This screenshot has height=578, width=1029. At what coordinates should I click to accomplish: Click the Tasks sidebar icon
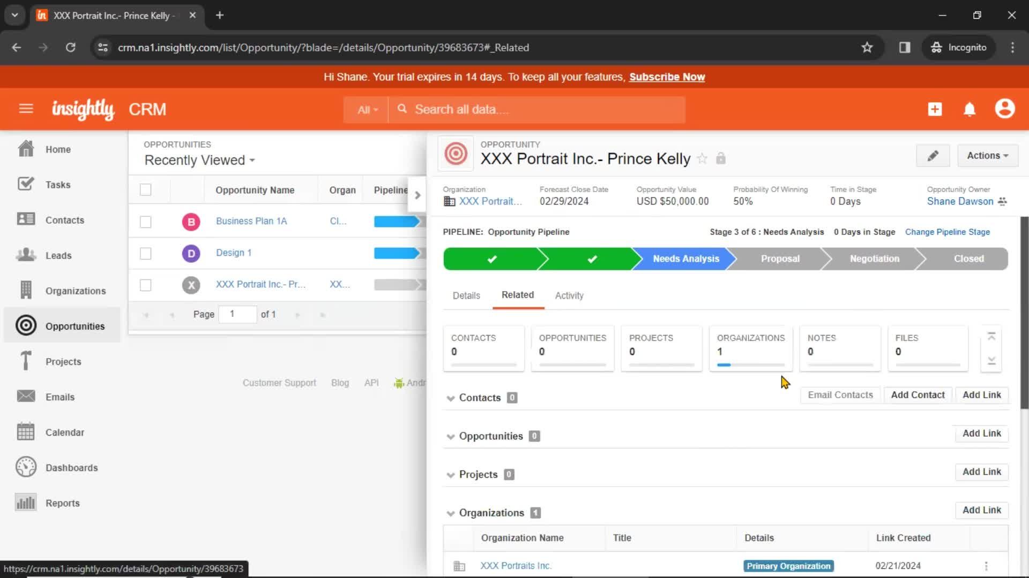click(x=25, y=184)
